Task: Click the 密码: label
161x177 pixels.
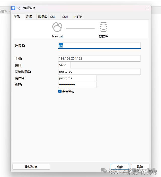Action: coord(19,85)
